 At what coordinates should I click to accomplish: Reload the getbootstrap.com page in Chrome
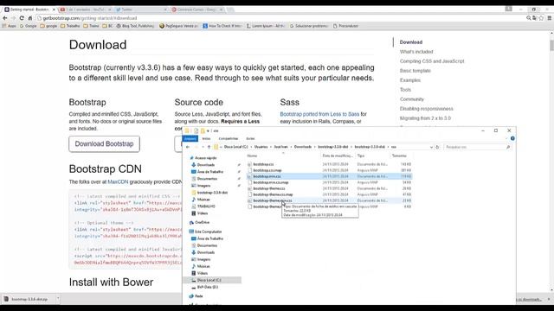pyautogui.click(x=22, y=18)
